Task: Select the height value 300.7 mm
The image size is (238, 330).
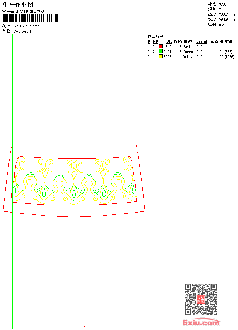Action: (226, 15)
